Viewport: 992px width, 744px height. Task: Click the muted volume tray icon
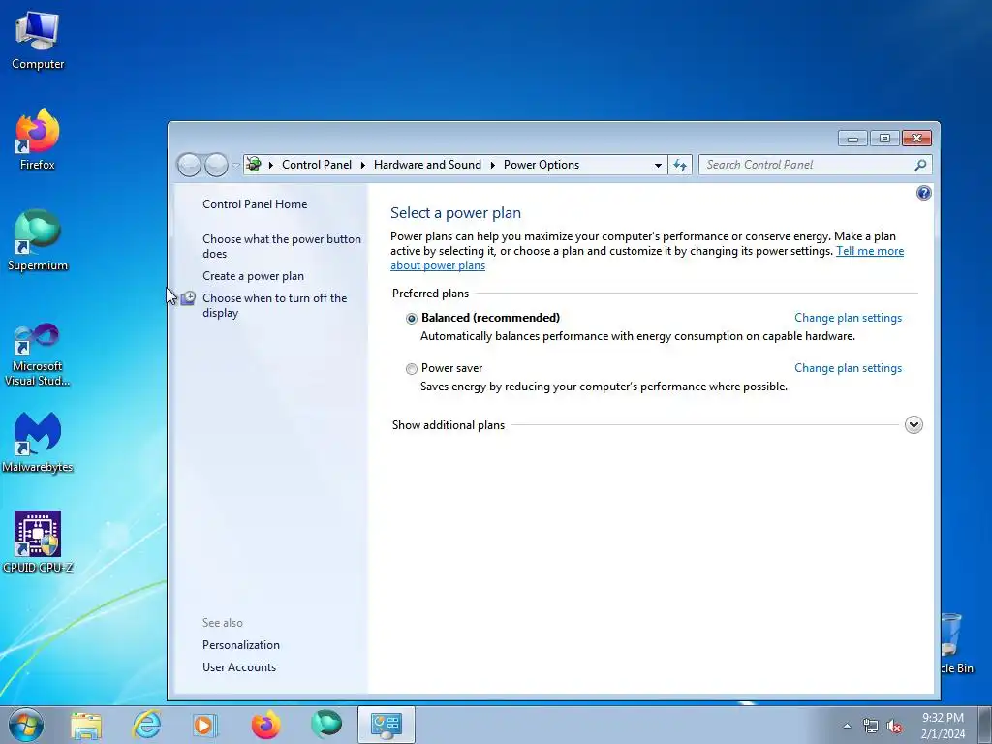894,727
